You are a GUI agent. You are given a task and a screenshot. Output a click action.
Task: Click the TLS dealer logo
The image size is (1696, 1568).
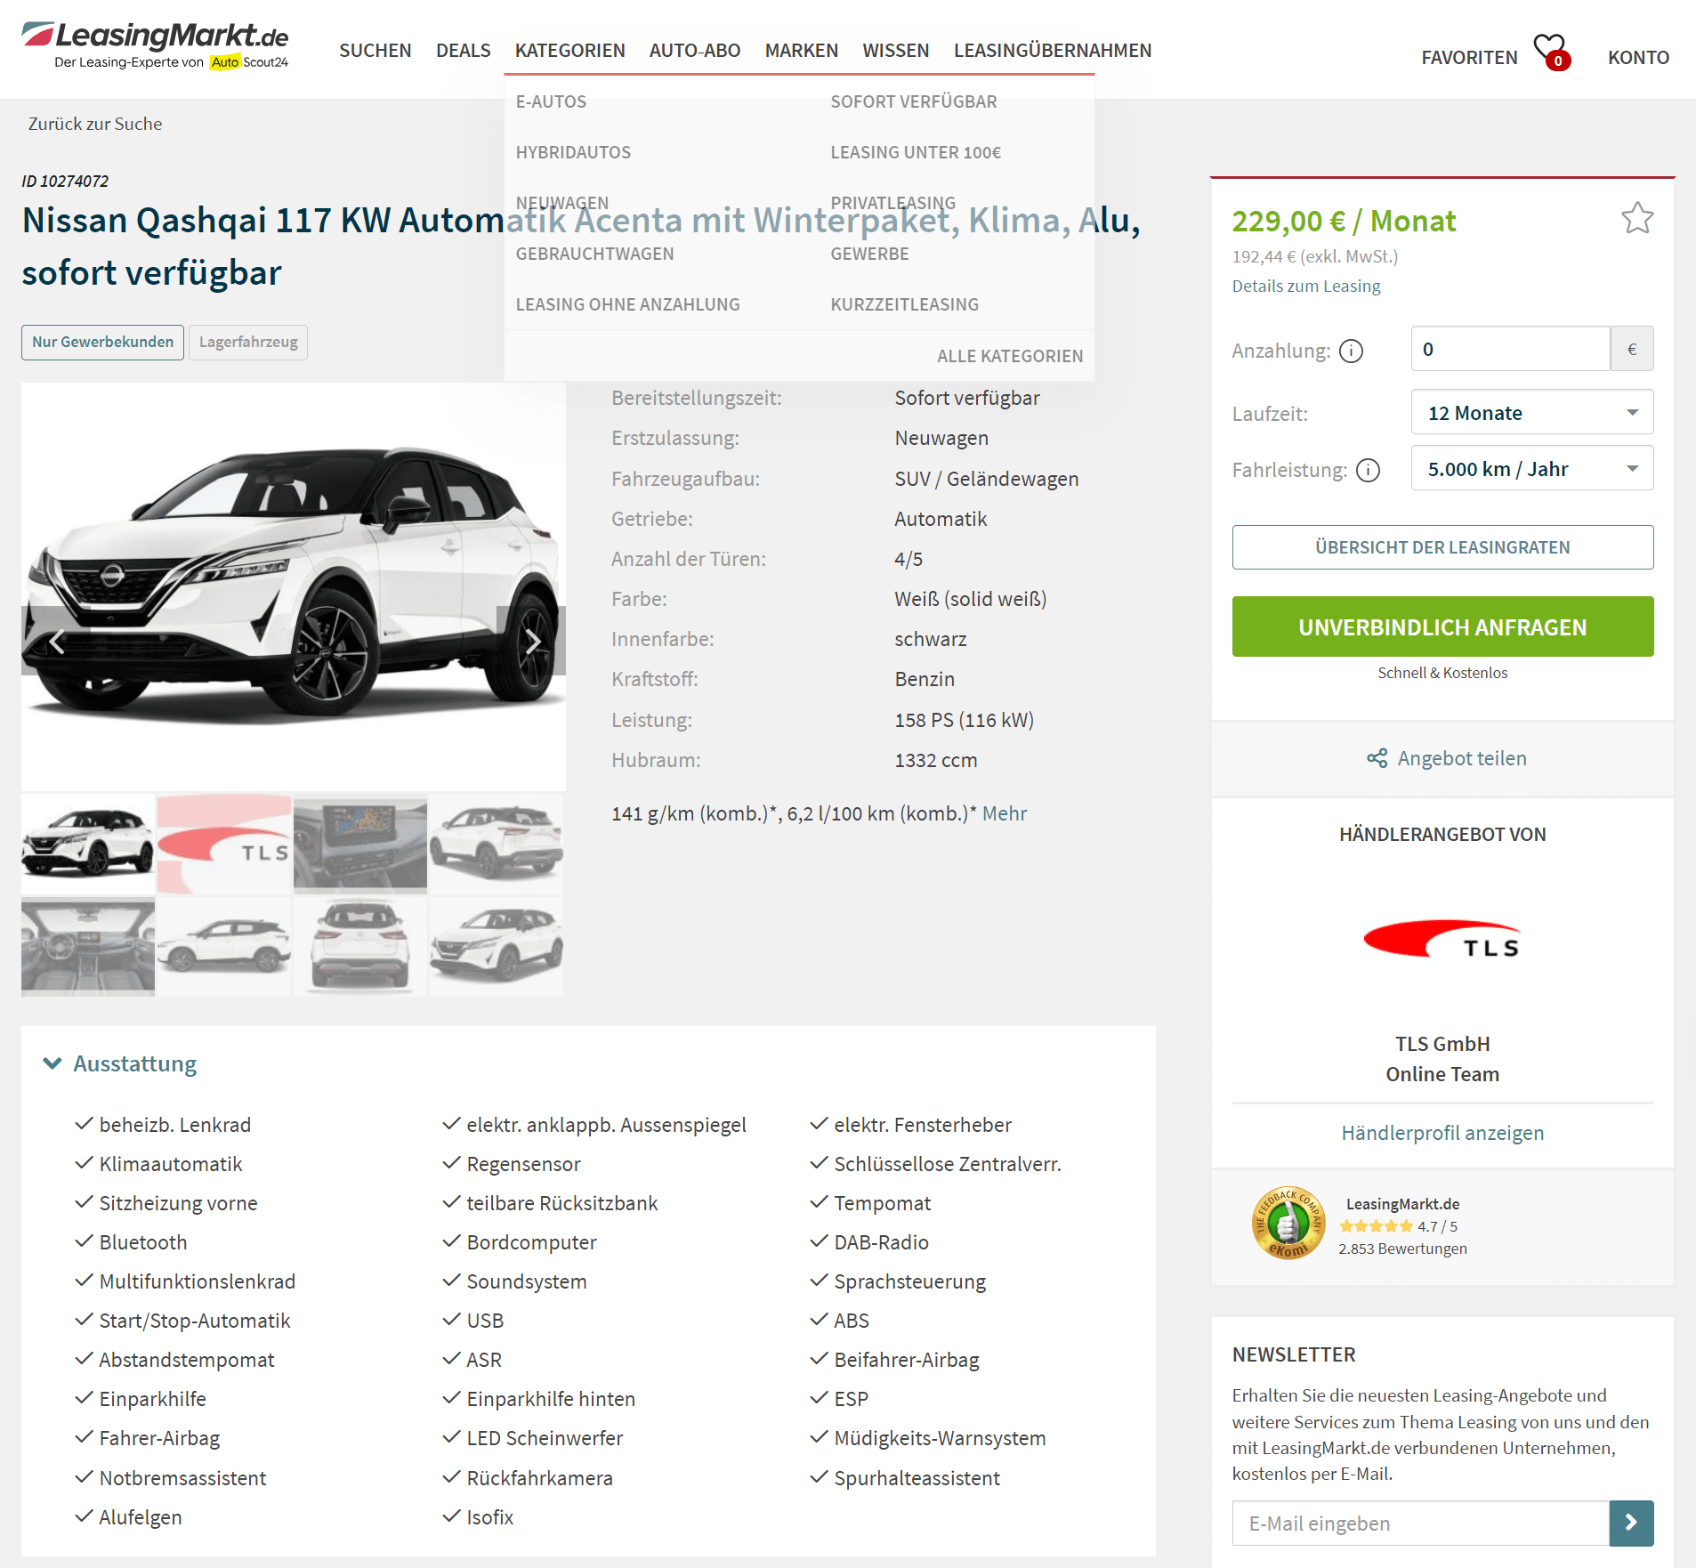click(1442, 941)
